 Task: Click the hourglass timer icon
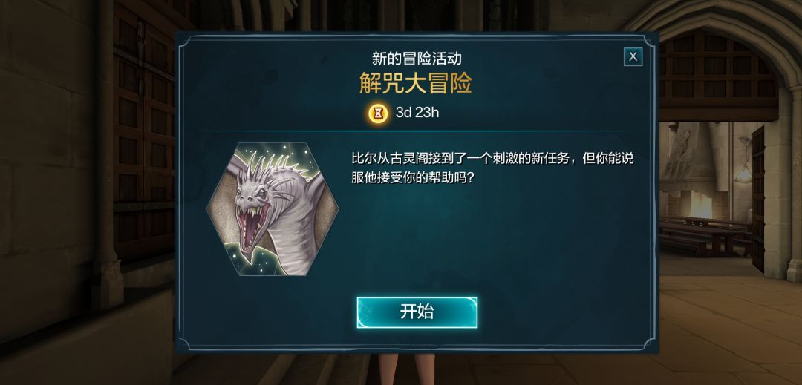pos(378,113)
